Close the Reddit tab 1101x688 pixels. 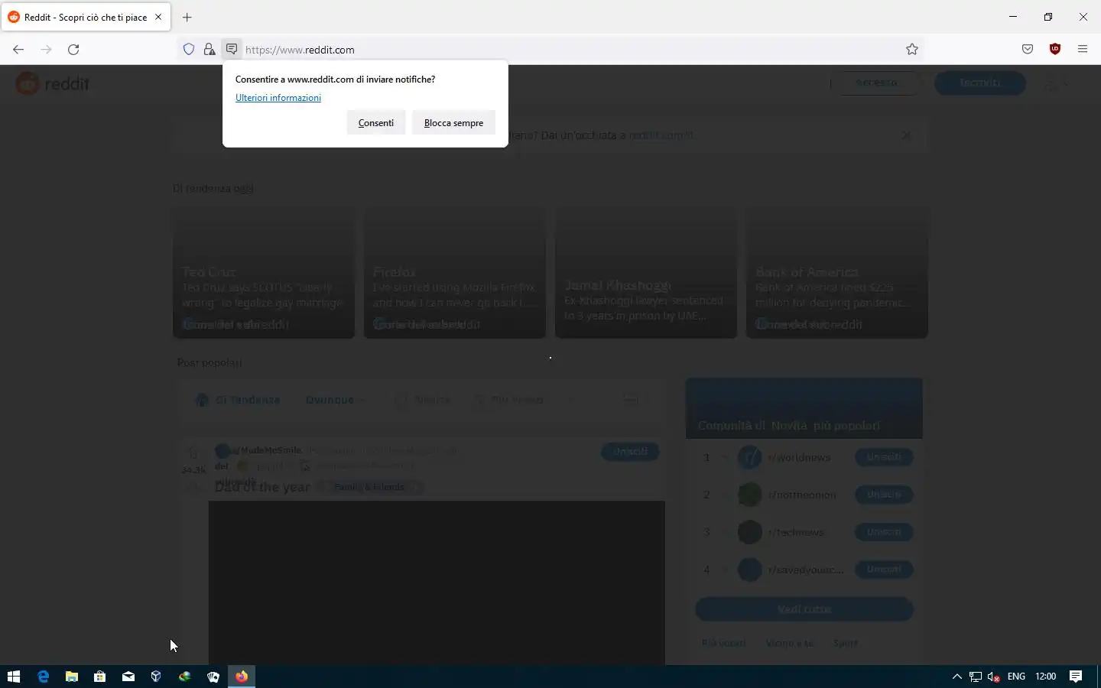pyautogui.click(x=158, y=17)
